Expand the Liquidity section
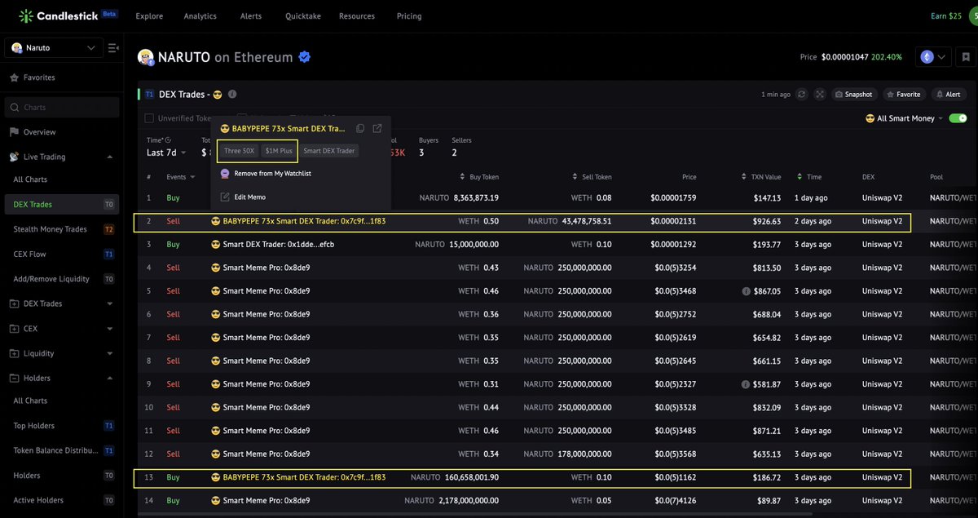Image resolution: width=978 pixels, height=518 pixels. click(x=109, y=353)
